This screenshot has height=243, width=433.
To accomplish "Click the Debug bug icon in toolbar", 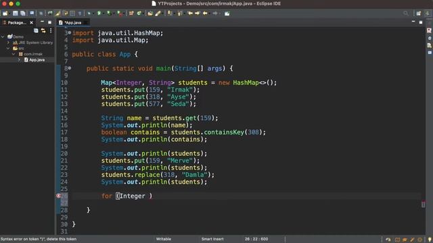I will point(89,13).
